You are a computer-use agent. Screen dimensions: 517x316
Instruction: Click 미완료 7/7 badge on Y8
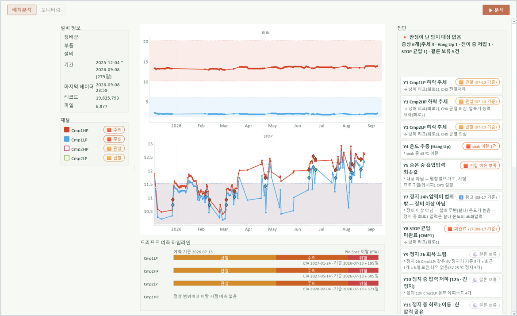point(472,228)
